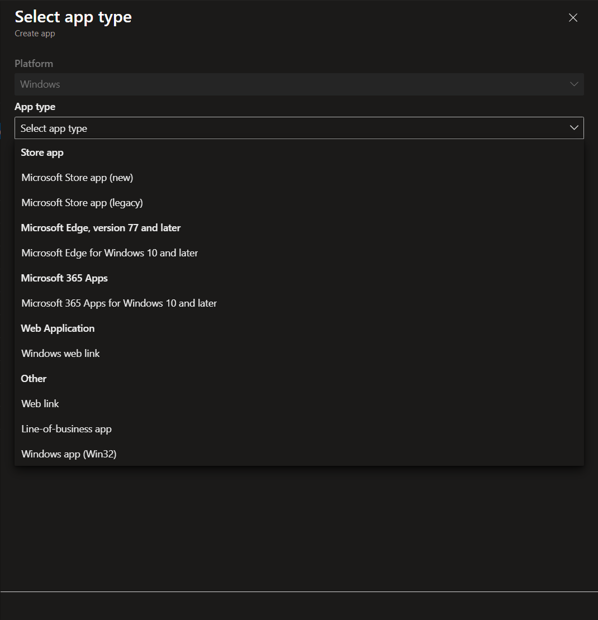
Task: Click the Platform dropdown chevron arrow
Action: click(574, 84)
